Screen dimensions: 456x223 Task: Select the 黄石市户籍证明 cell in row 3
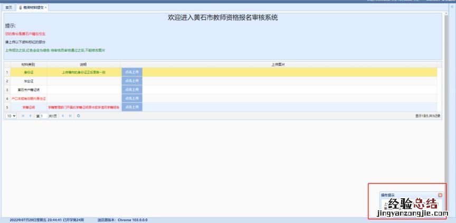[28, 90]
